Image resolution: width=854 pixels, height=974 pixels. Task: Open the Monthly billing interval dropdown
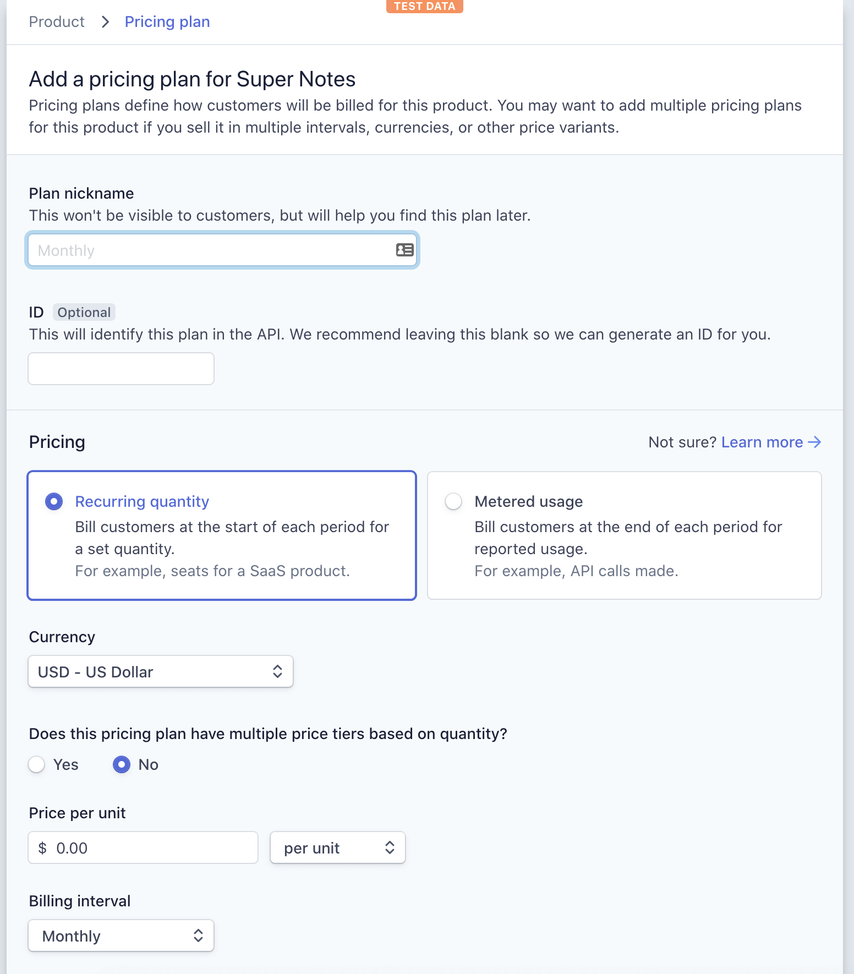point(121,935)
